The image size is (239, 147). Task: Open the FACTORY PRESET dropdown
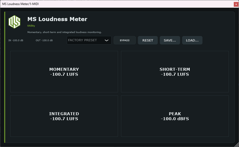coord(89,40)
